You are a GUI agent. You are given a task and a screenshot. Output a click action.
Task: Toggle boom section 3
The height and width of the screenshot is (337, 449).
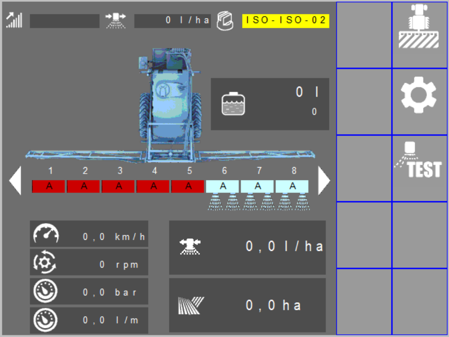118,186
